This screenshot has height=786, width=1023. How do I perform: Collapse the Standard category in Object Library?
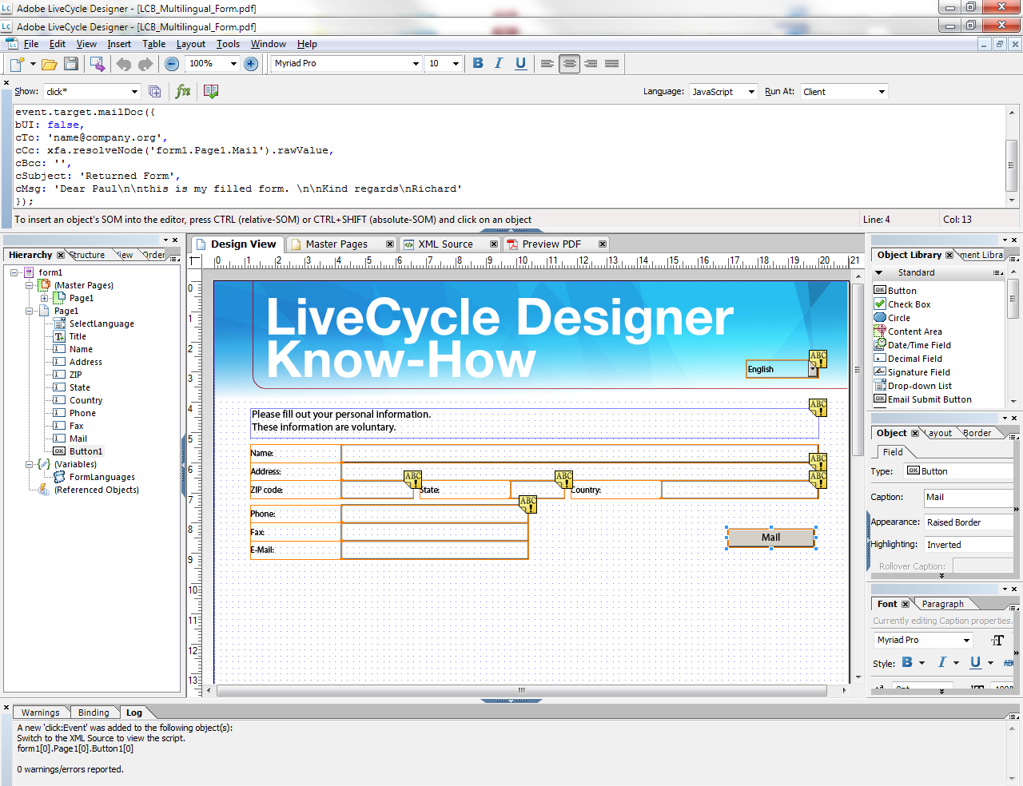click(x=879, y=273)
